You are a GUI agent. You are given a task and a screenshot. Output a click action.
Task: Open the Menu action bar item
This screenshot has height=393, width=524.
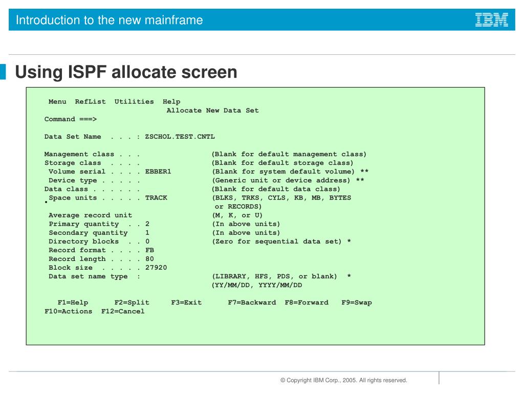pyautogui.click(x=57, y=102)
